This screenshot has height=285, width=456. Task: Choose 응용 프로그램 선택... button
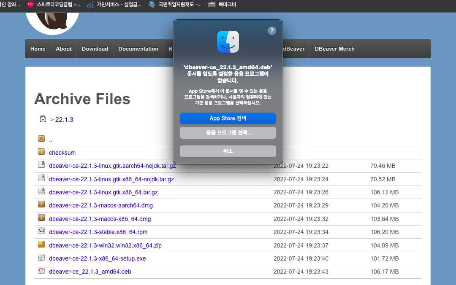(228, 133)
